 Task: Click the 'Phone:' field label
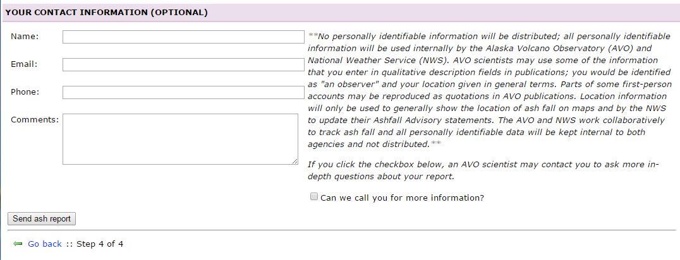coord(25,92)
